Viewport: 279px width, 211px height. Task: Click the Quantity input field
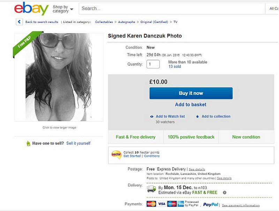point(153,64)
